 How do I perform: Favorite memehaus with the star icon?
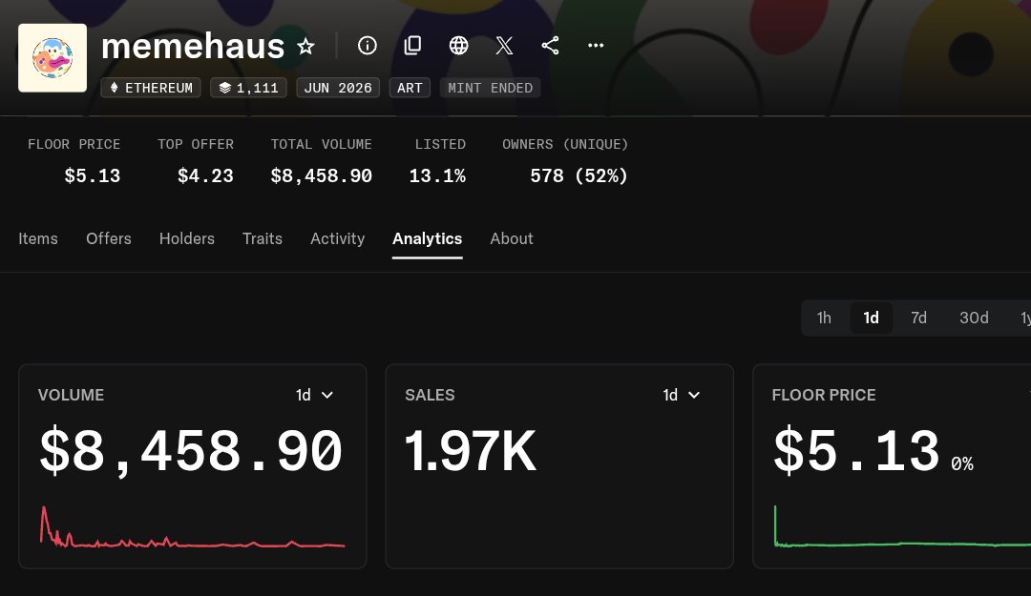[x=305, y=46]
